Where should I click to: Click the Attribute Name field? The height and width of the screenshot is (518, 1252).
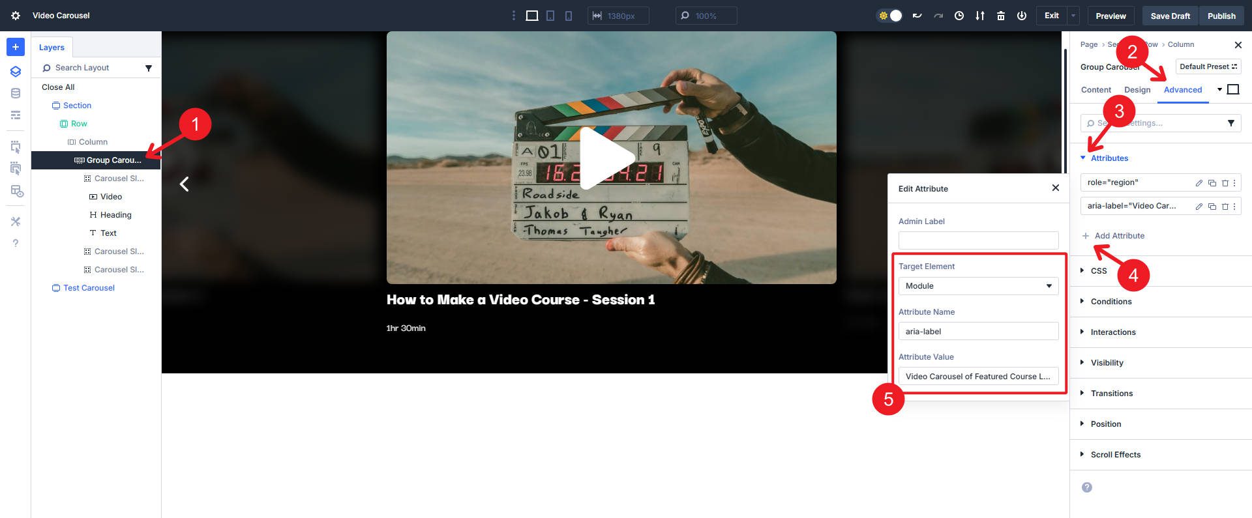coord(978,331)
